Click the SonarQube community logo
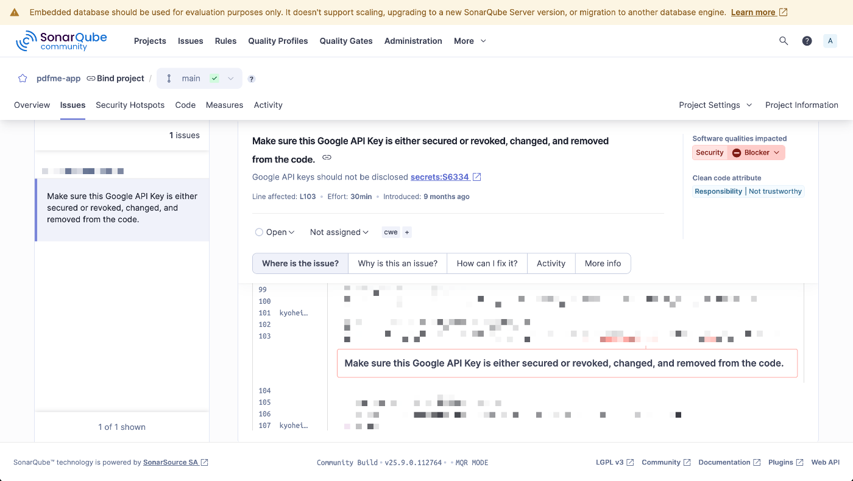Screen dimensions: 853x481 pos(62,41)
